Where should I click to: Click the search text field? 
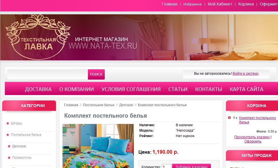click(x=47, y=74)
